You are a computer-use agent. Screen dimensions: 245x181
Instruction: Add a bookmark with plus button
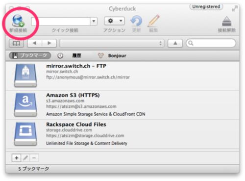click(x=16, y=158)
